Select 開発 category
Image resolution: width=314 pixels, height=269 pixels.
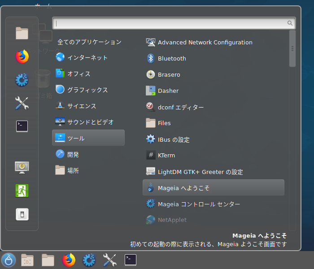tap(88, 154)
